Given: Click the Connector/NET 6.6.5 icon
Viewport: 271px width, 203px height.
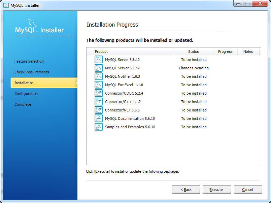Looking at the screenshot, I should tap(99, 110).
